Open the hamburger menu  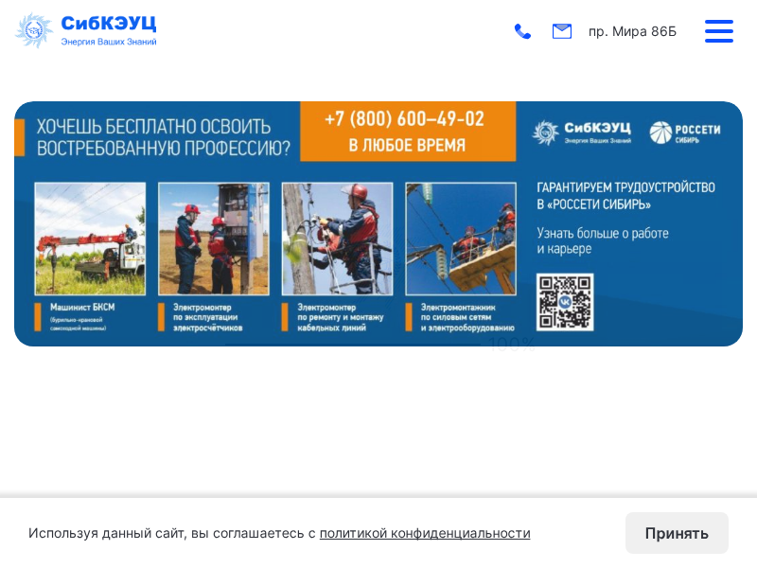click(x=719, y=31)
